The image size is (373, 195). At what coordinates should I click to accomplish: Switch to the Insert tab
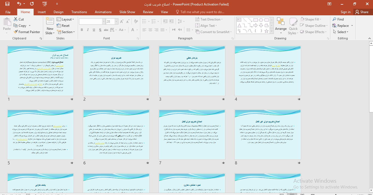[42, 12]
